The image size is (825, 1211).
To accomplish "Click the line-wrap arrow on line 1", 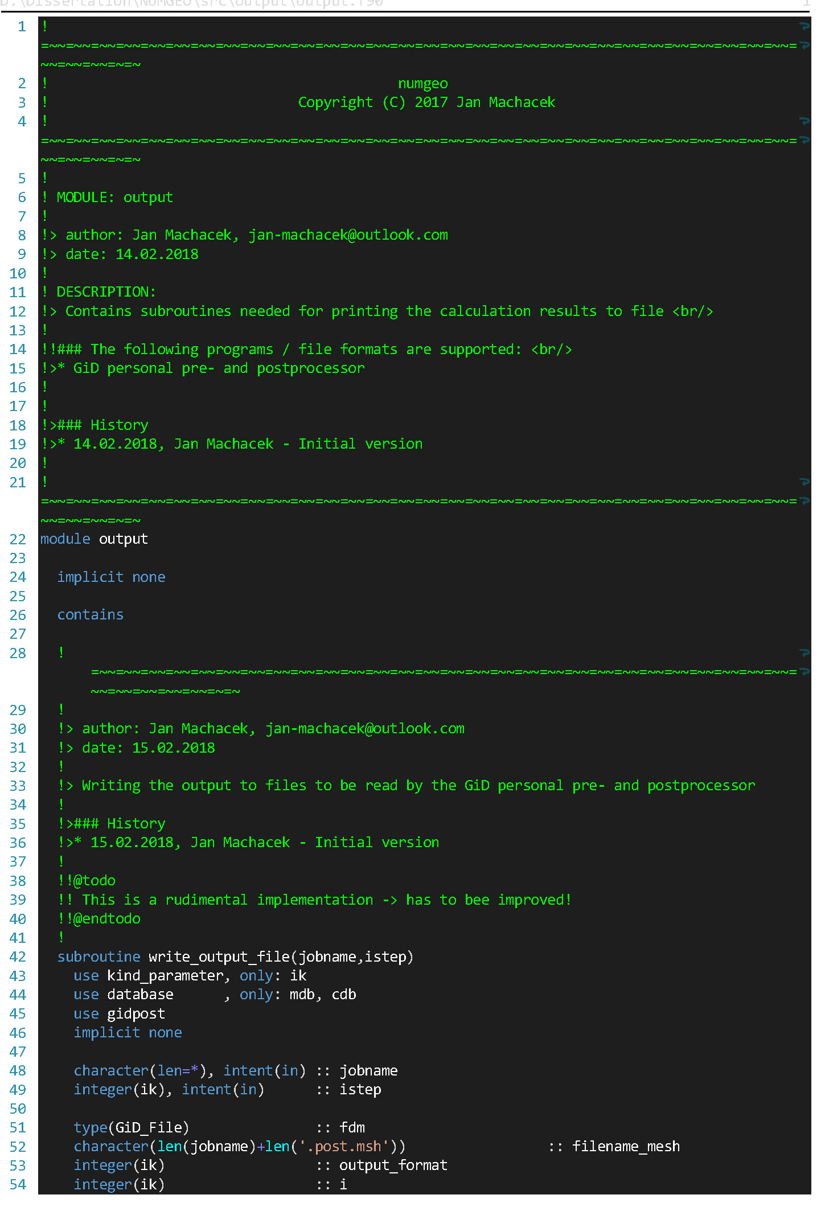I will coord(804,26).
